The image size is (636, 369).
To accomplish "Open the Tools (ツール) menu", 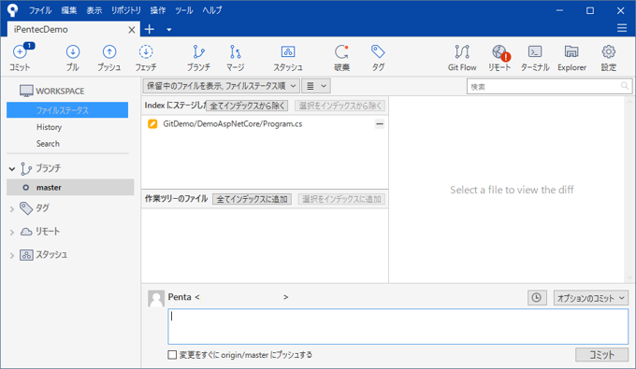I will click(183, 10).
